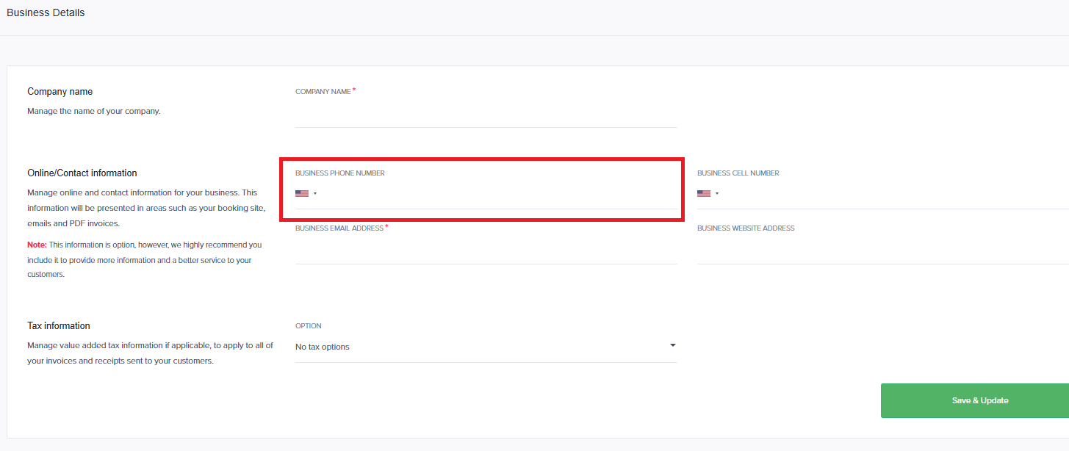This screenshot has height=451, width=1069.
Task: Click the COMPANY NAME field label
Action: point(323,92)
